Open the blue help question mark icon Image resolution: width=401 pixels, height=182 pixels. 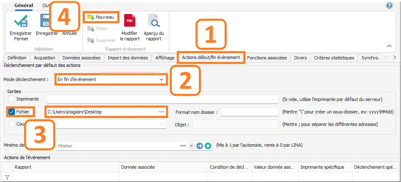[389, 6]
